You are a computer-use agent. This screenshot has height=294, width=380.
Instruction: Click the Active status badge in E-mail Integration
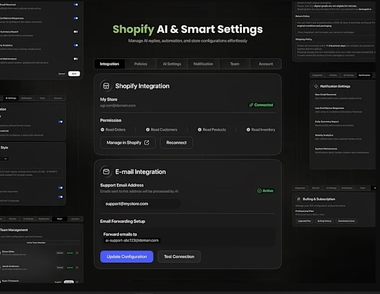pos(265,191)
